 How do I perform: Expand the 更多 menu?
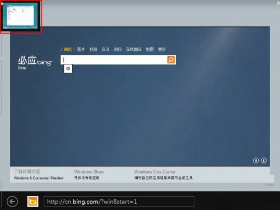[162, 49]
